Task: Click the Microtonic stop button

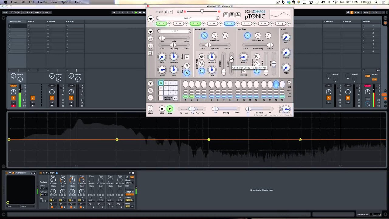Action: [x=162, y=109]
